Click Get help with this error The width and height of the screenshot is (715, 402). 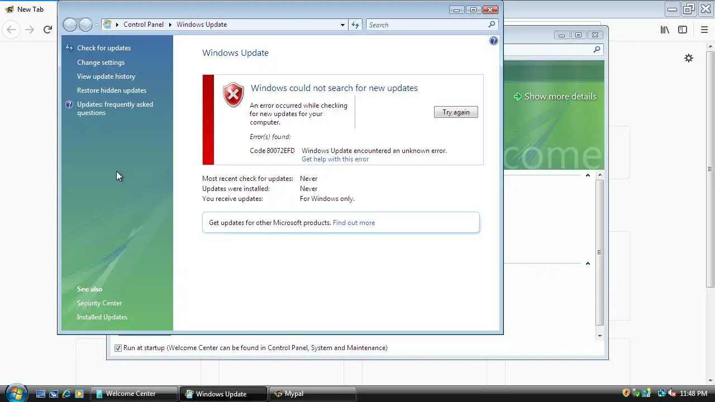(335, 159)
